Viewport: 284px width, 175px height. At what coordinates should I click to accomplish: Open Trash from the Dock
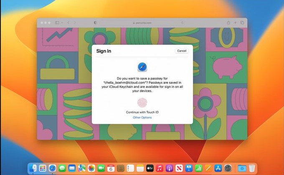tap(252, 168)
